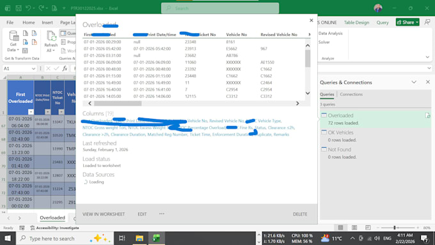The height and width of the screenshot is (245, 435).
Task: Click the Ticket Time column link
Action: point(200,134)
